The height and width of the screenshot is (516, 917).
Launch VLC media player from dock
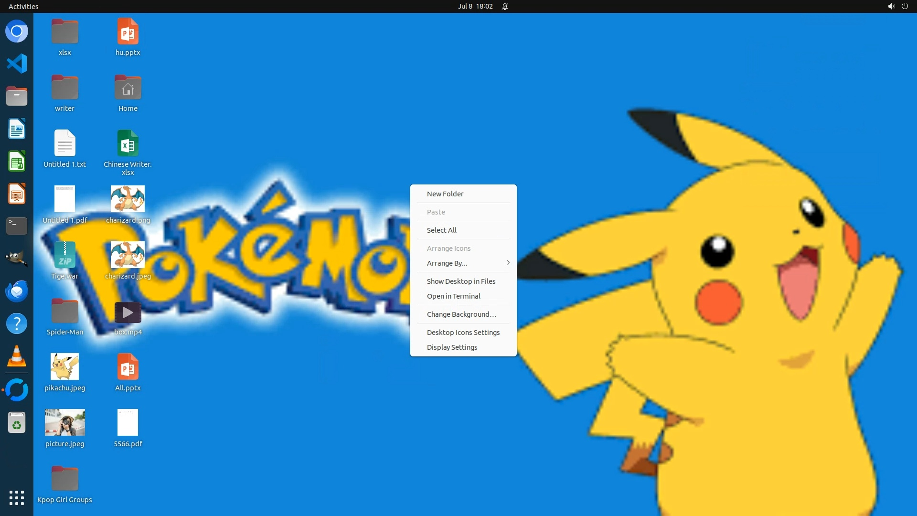click(x=17, y=356)
